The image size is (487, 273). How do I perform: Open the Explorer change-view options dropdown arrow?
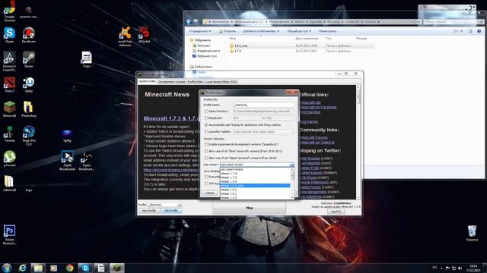pos(462,31)
